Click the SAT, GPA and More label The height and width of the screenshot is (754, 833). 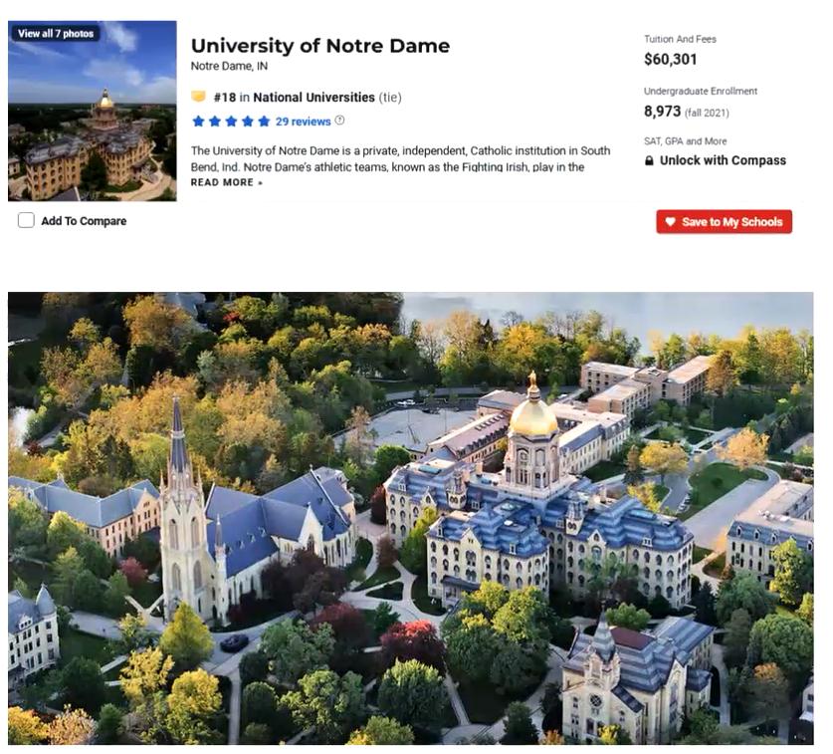(x=685, y=141)
